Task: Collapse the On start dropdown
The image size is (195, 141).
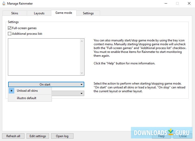Action: click(46, 84)
